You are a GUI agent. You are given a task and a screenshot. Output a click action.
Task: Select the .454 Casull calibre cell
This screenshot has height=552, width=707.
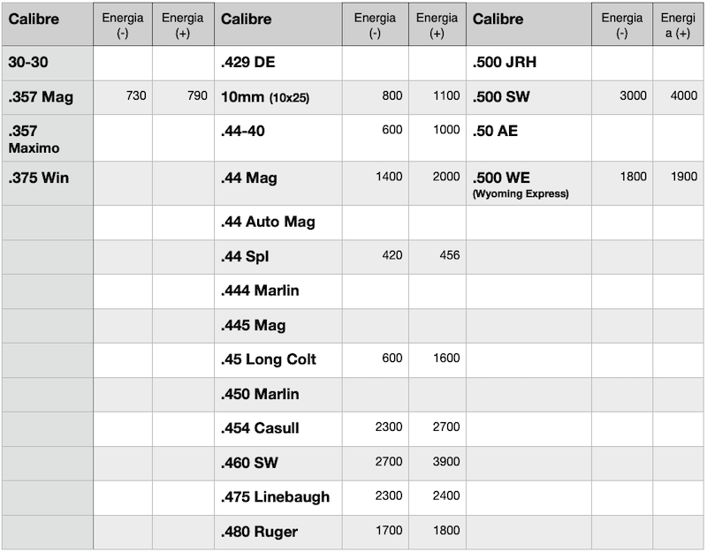click(x=260, y=428)
